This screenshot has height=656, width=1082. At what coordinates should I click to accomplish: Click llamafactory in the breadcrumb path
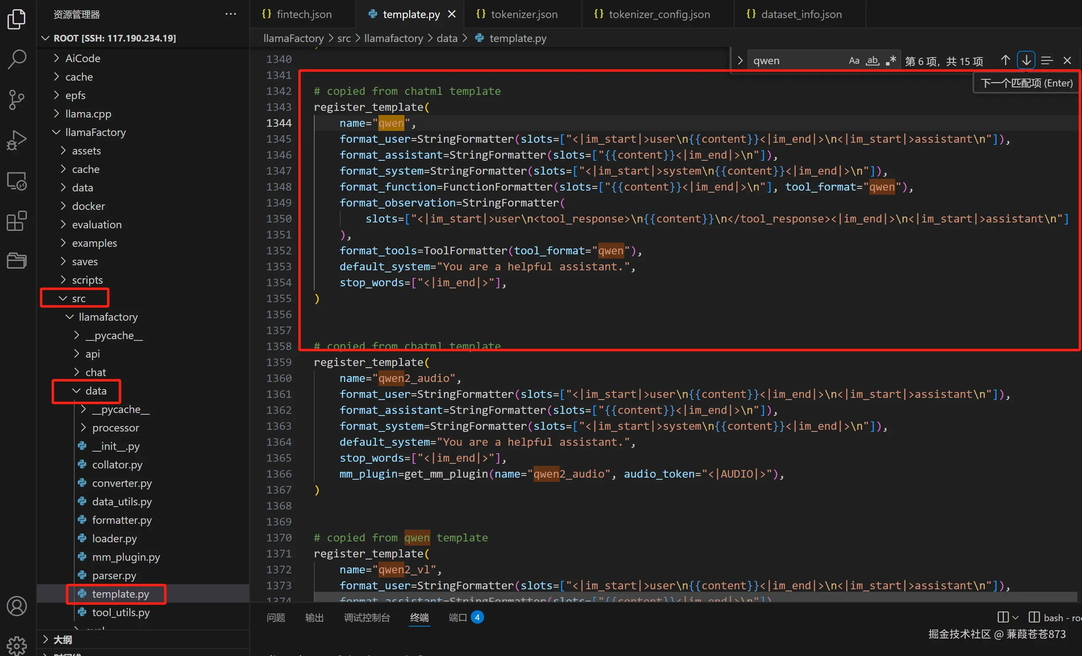coord(393,38)
